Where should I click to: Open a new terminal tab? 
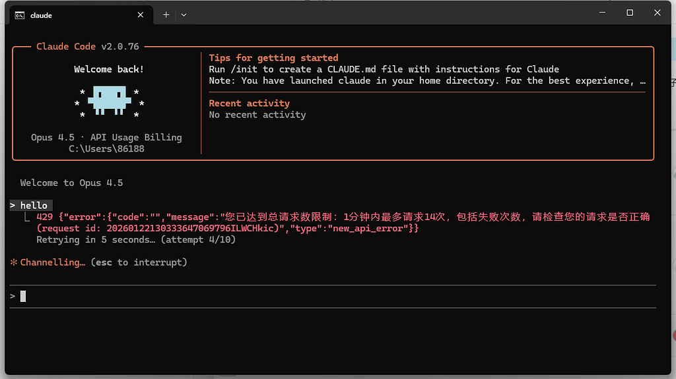pyautogui.click(x=166, y=15)
